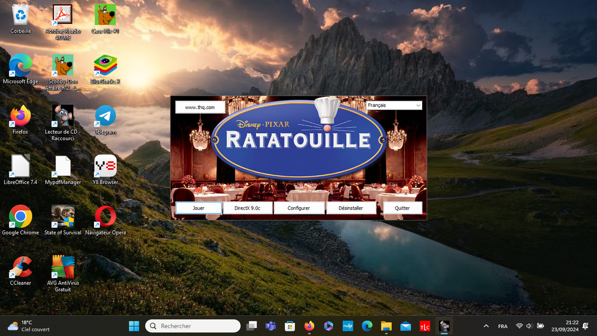Click the Jouer button to start the game

coord(199,208)
